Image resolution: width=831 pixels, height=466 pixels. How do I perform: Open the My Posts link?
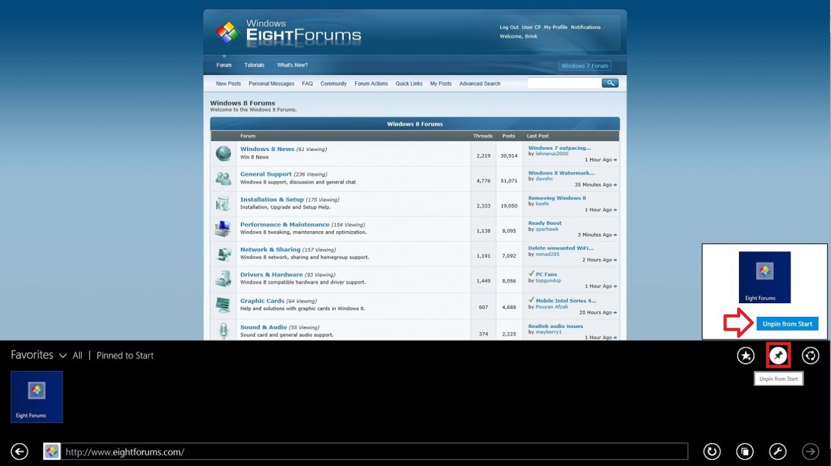441,84
